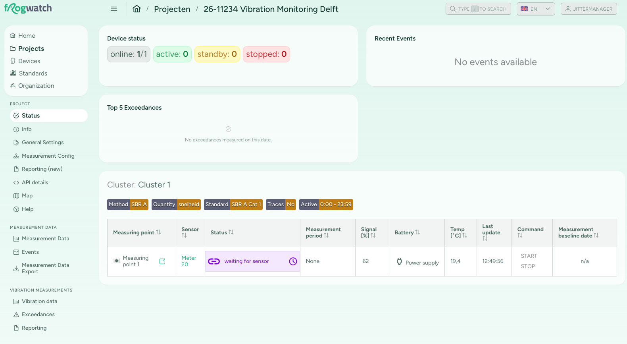Sort table by Battery column
Image resolution: width=627 pixels, height=344 pixels.
point(417,232)
